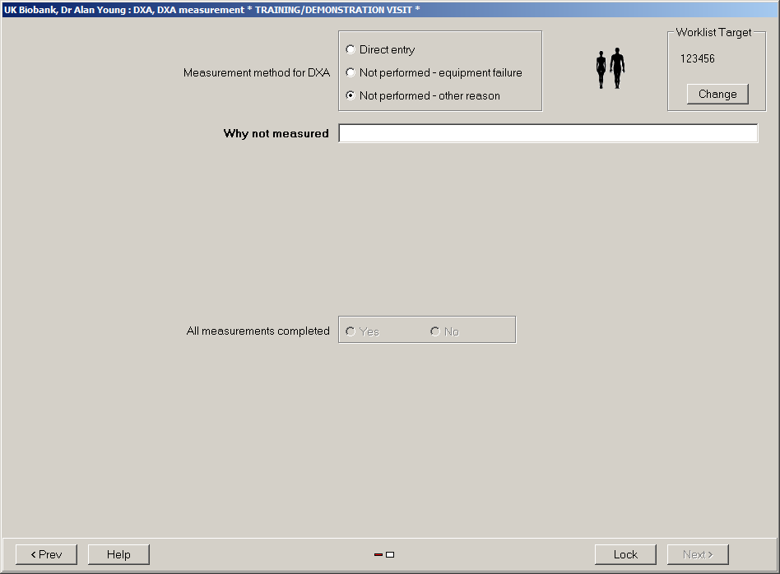780x574 pixels.
Task: Choose Not performed - equipment failure
Action: pos(351,72)
